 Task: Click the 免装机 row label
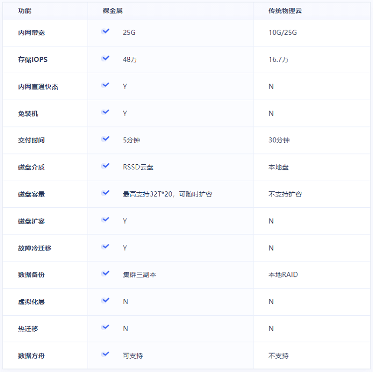(28, 114)
